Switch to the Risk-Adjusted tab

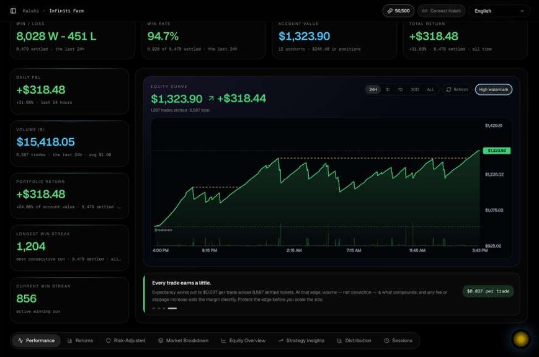[125, 340]
